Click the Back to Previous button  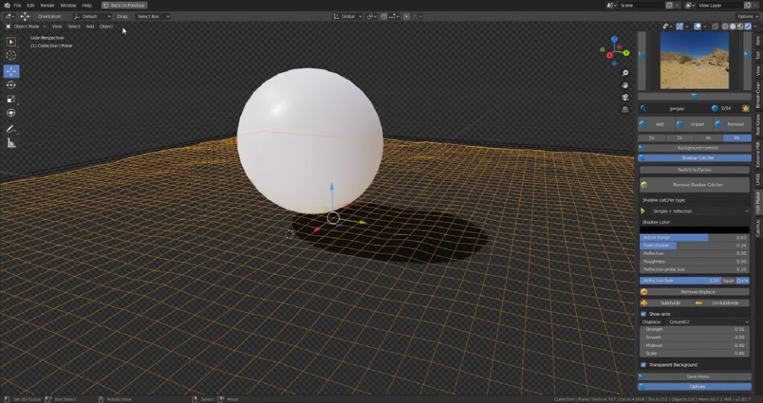[124, 5]
